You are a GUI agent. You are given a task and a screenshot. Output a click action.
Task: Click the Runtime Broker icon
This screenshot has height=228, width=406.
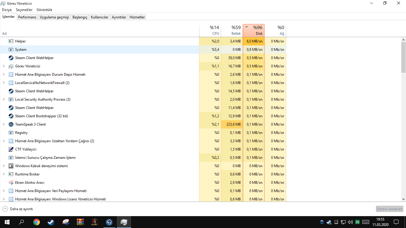(11, 174)
